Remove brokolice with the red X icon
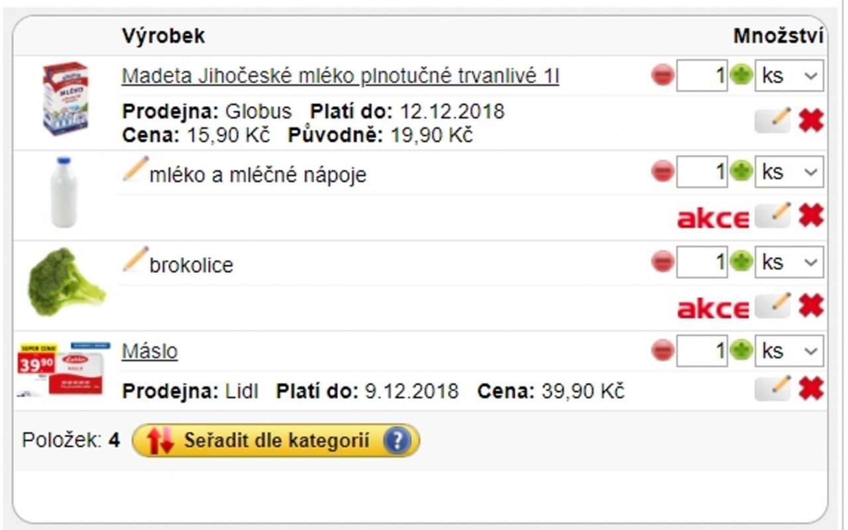This screenshot has width=848, height=530. click(x=811, y=305)
